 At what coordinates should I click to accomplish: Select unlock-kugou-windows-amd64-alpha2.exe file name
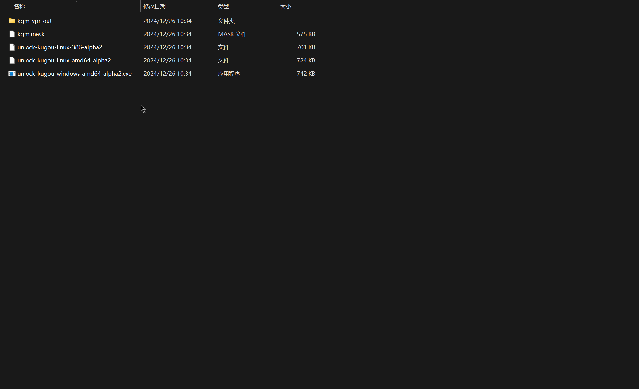[75, 74]
